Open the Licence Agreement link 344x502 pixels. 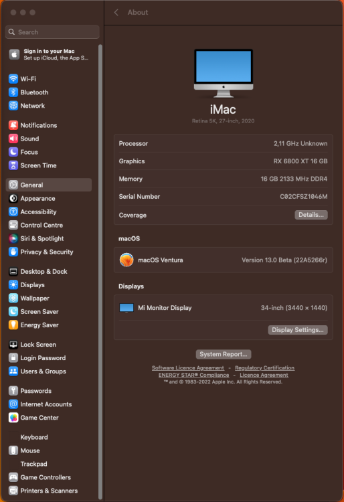tap(264, 375)
